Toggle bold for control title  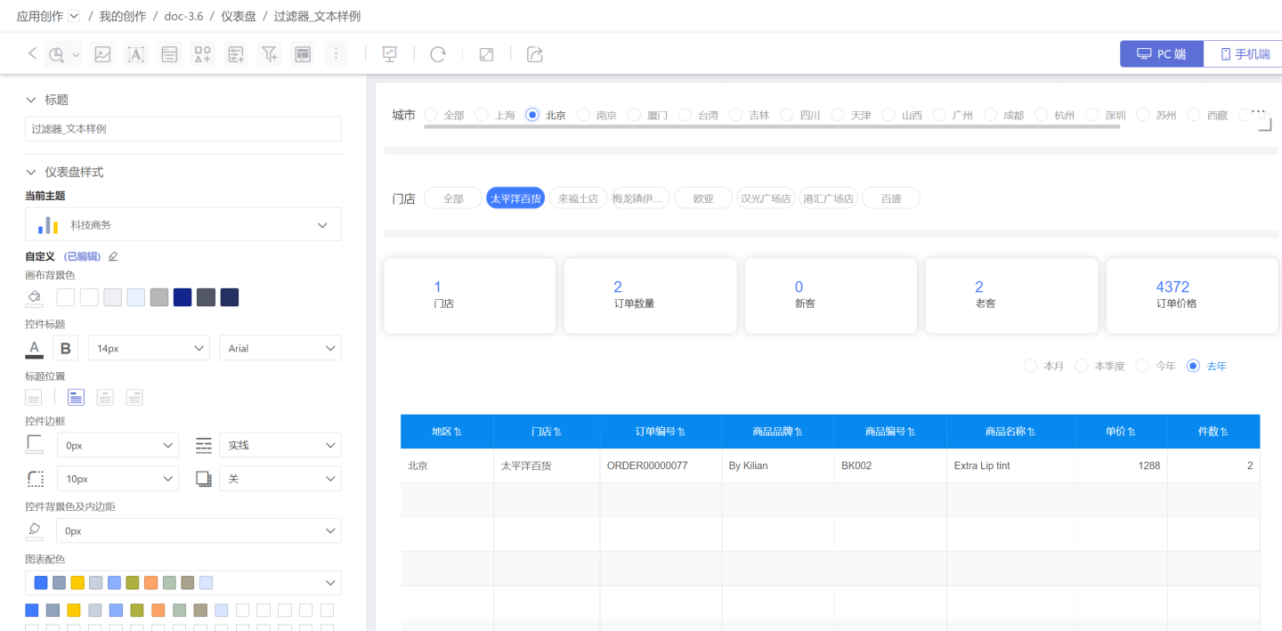pos(66,348)
